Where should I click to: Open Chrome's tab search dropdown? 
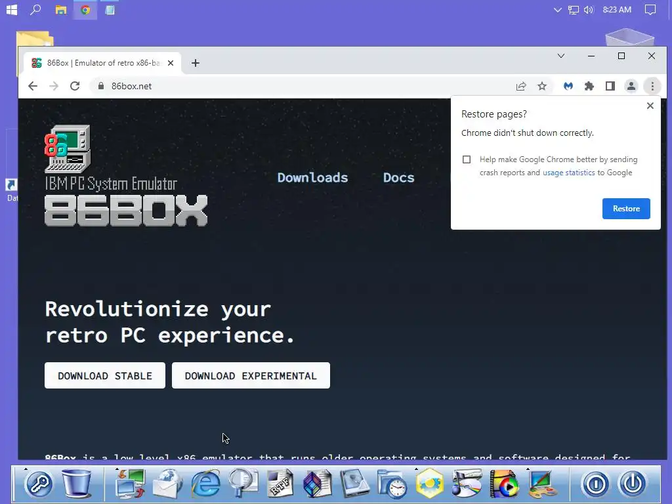[560, 56]
